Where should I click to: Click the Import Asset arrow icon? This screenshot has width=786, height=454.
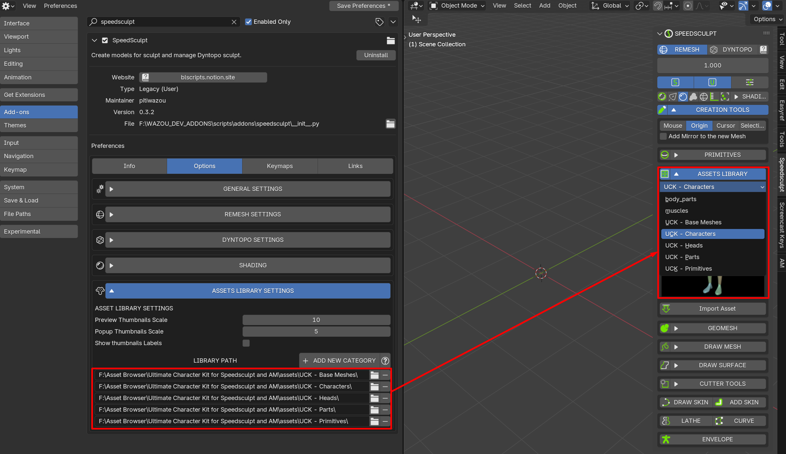tap(666, 308)
